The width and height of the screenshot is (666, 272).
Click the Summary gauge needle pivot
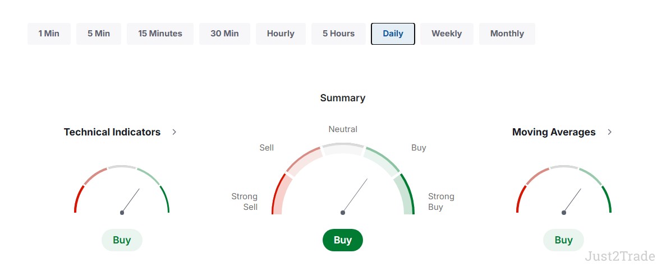[x=343, y=213]
